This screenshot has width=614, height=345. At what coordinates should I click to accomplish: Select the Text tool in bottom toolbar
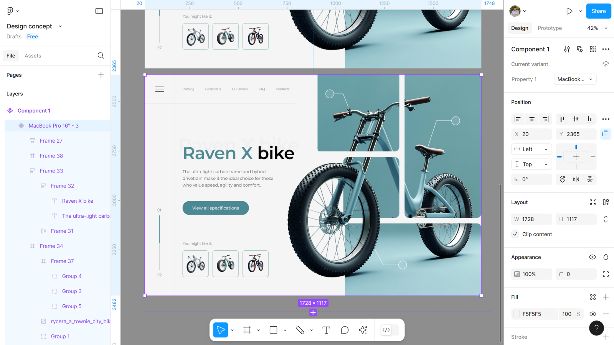[326, 330]
